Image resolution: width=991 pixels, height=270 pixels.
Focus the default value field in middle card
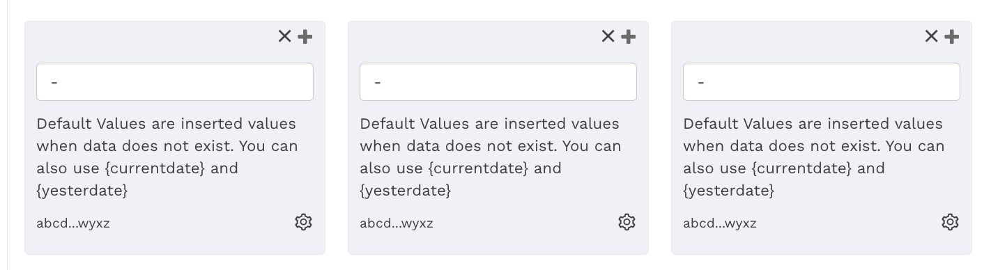[x=498, y=82]
